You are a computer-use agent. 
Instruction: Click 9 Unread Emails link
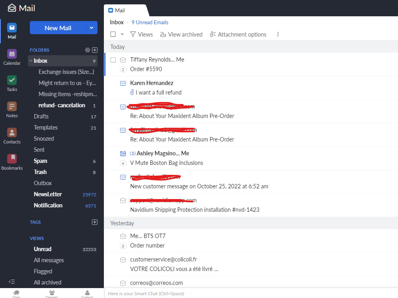coord(150,22)
